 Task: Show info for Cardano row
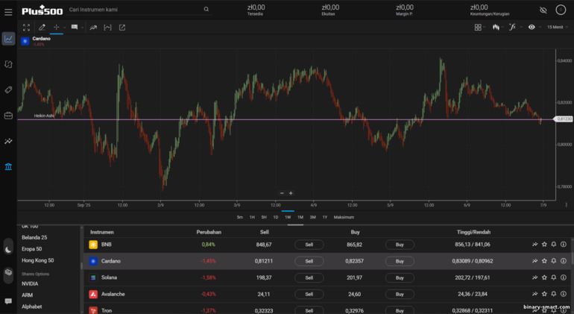[x=564, y=261]
